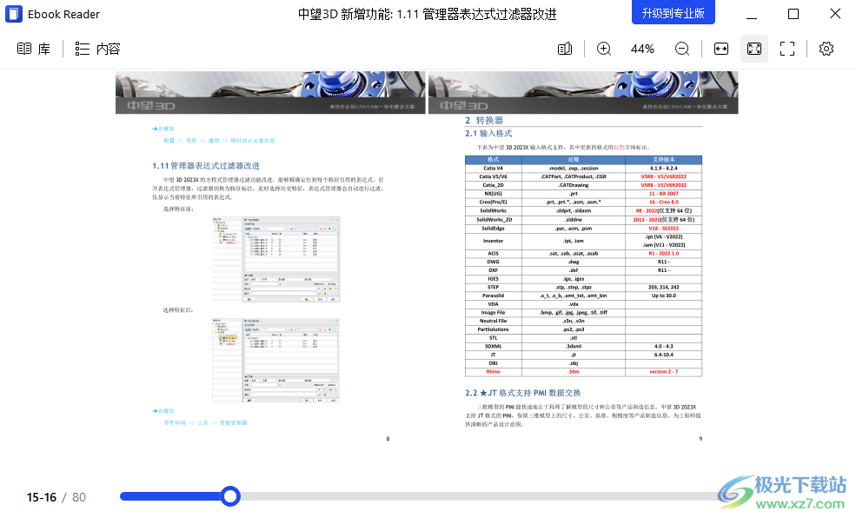
Task: Click the Catia V4 table cell
Action: (x=493, y=168)
